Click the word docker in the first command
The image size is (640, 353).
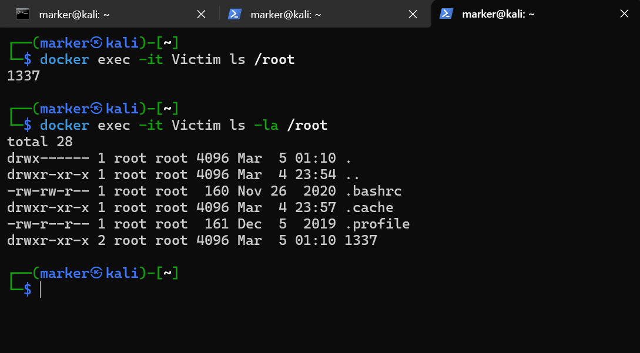pos(65,59)
